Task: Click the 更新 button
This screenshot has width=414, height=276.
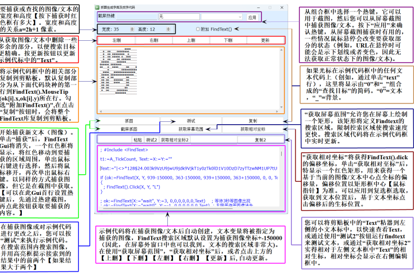Action: [x=265, y=40]
